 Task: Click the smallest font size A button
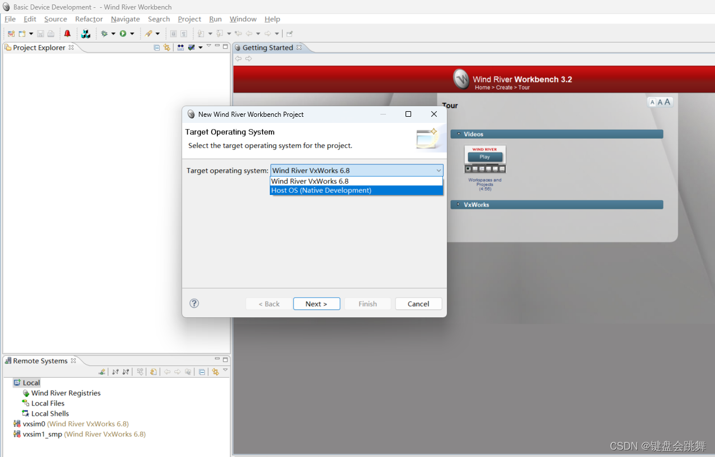coord(652,103)
